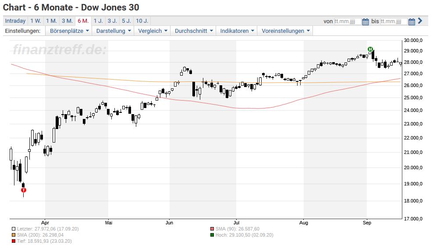Click the orange SMA (200) legend swatch
This screenshot has height=248, width=433.
(14, 235)
